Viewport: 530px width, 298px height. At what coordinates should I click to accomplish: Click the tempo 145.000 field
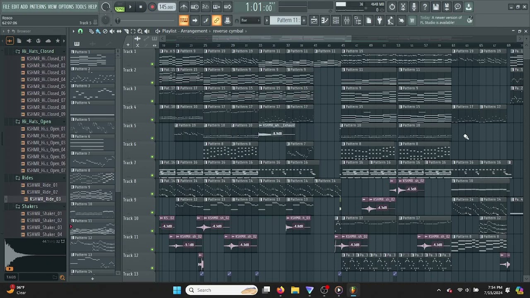point(166,7)
